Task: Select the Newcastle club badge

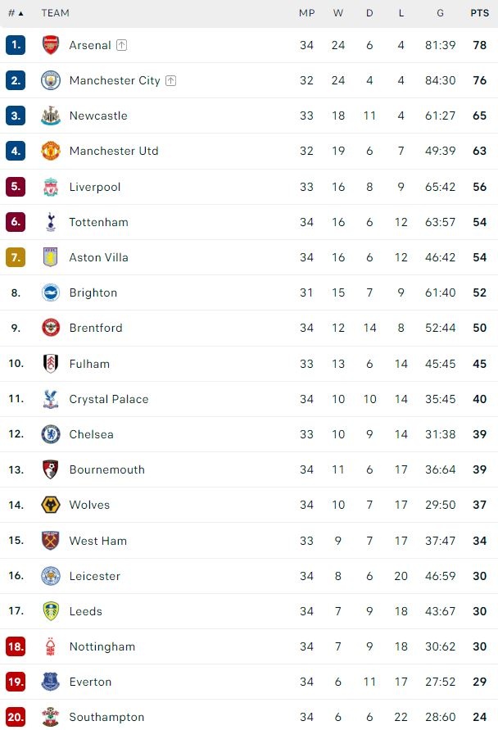Action: coord(51,116)
